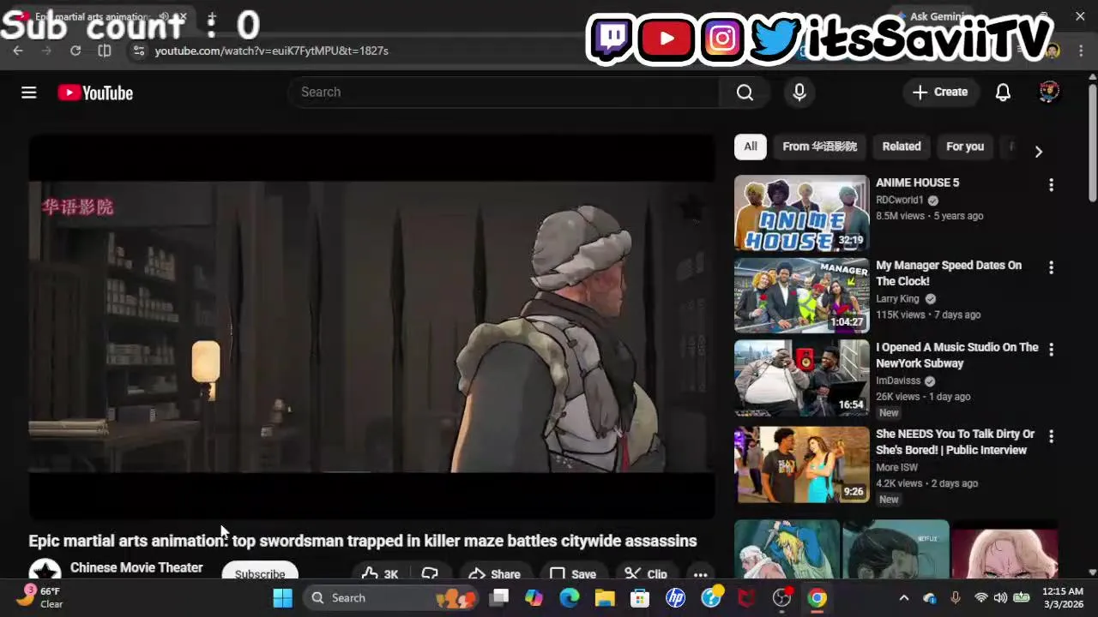The height and width of the screenshot is (617, 1098).
Task: Open options for She NEEDS You video
Action: (1051, 436)
